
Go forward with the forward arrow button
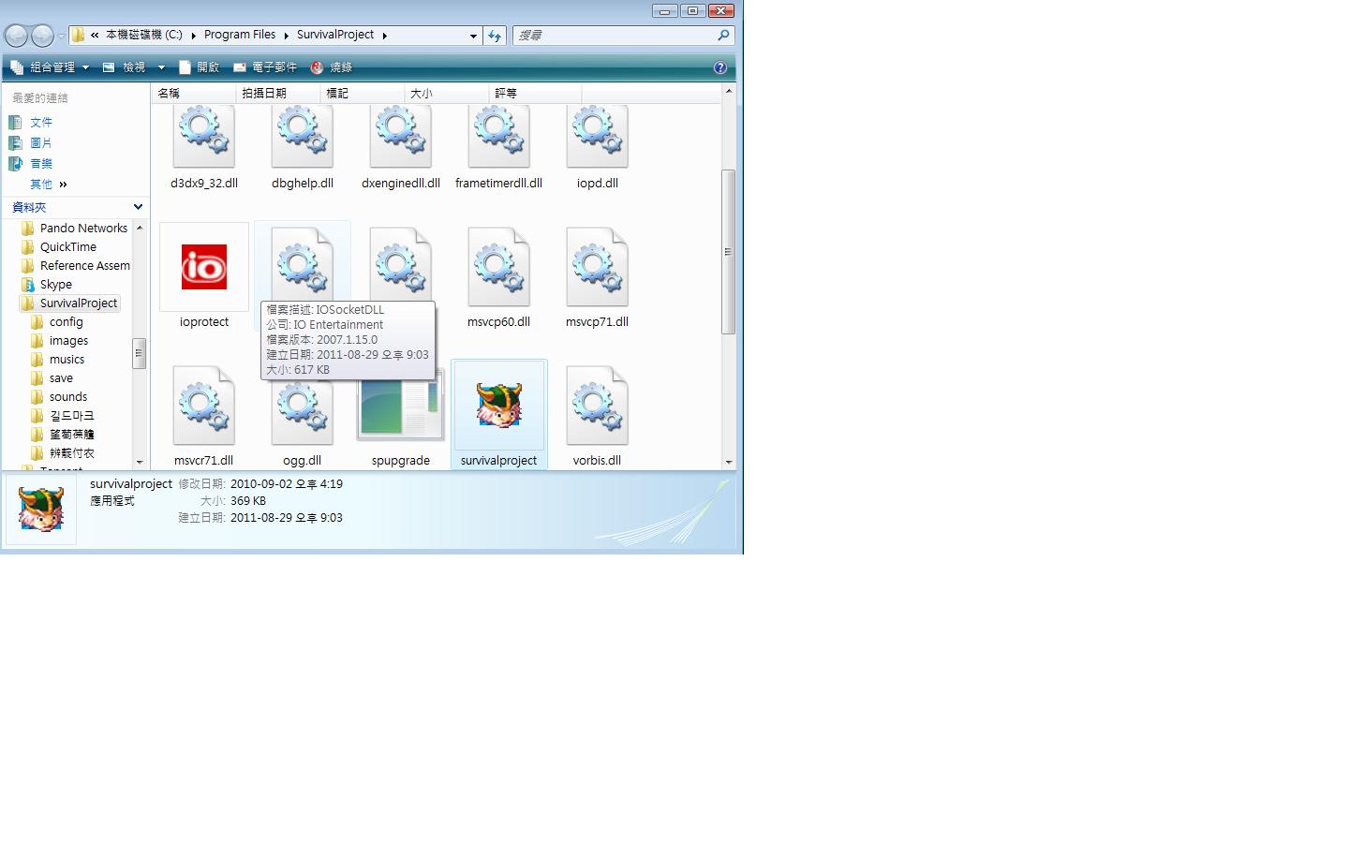pyautogui.click(x=42, y=36)
